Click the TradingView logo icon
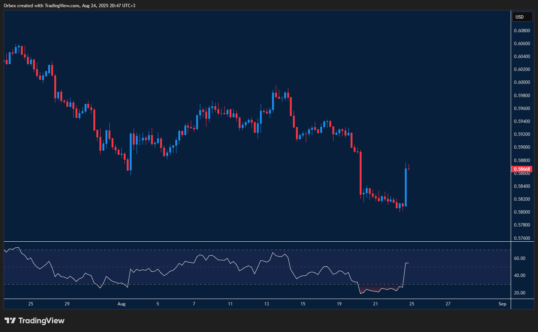 point(10,321)
